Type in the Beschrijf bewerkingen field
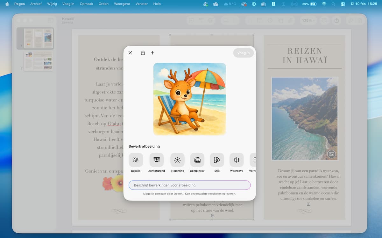382x238 pixels. pos(189,185)
